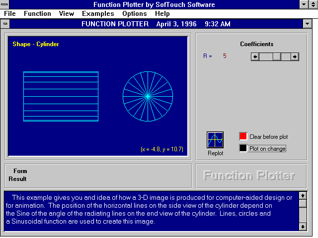Open the inner FUNCTION PLOTTER window control menu
The image size is (318, 238).
coord(5,23)
